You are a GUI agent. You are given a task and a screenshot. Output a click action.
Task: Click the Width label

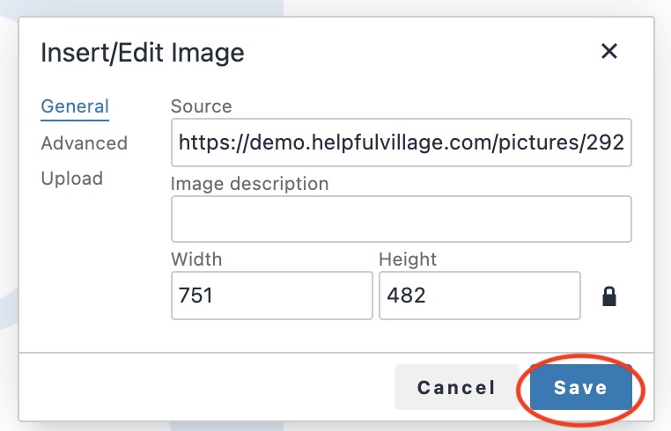pyautogui.click(x=196, y=259)
